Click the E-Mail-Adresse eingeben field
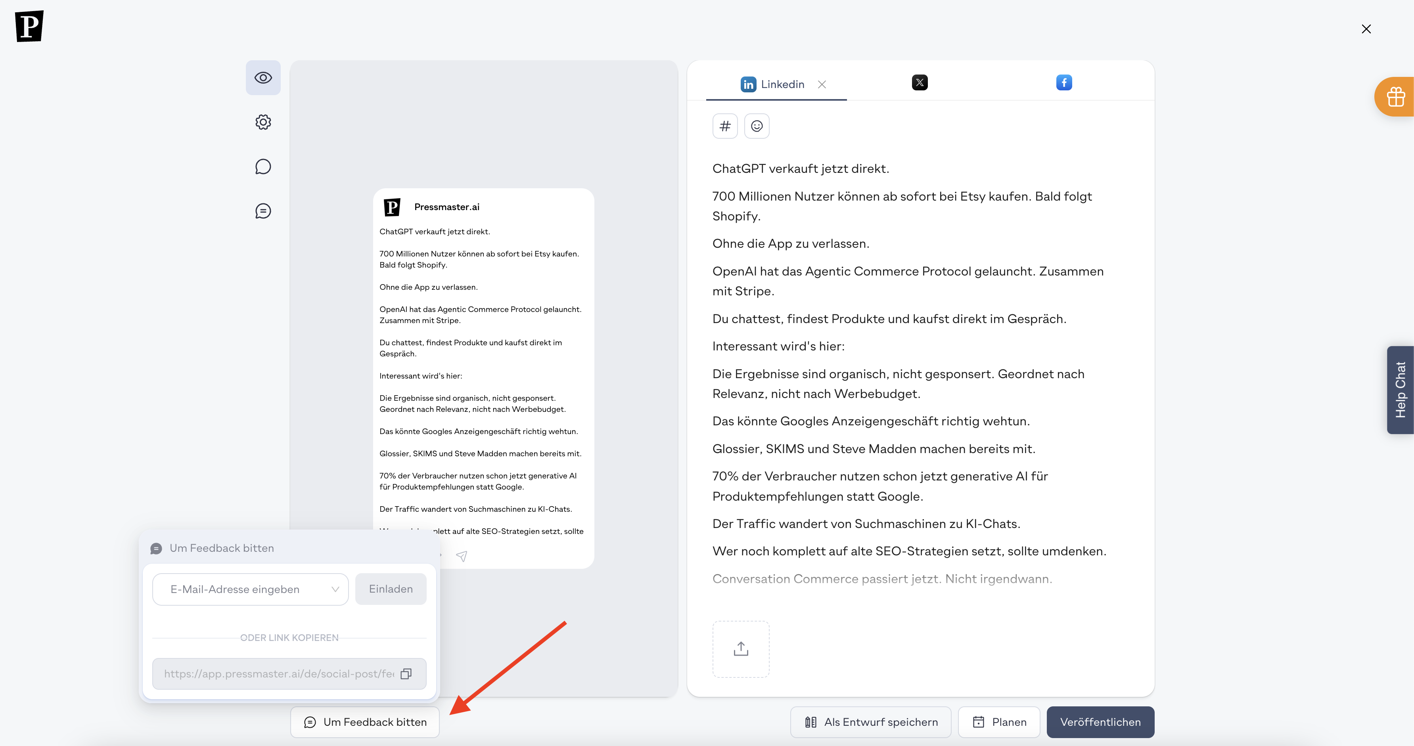1414x746 pixels. pos(250,589)
